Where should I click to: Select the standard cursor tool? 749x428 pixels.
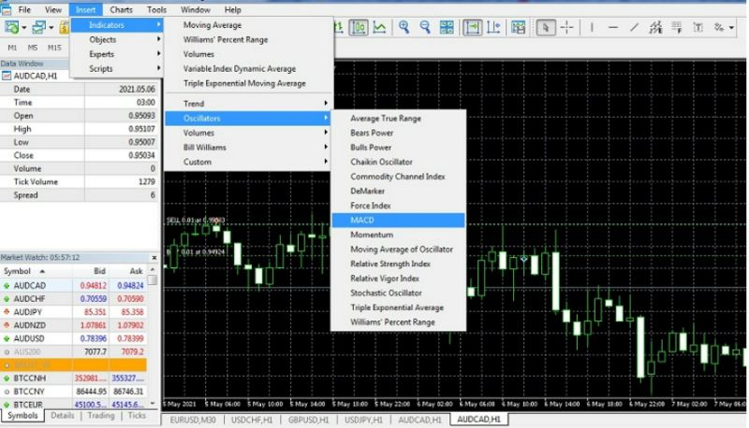(545, 28)
